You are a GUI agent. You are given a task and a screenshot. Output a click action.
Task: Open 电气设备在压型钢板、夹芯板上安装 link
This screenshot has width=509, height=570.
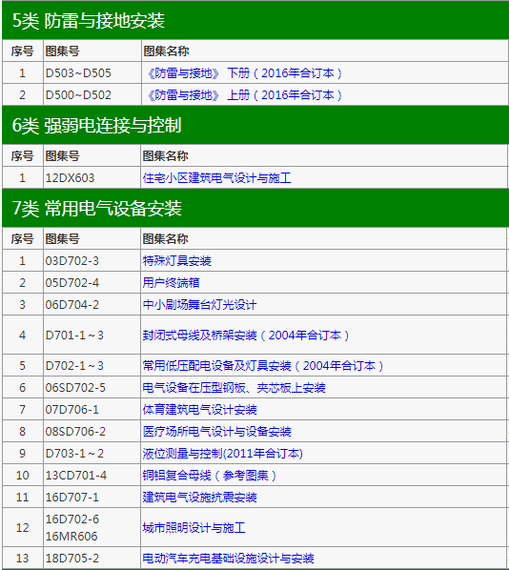click(x=234, y=388)
